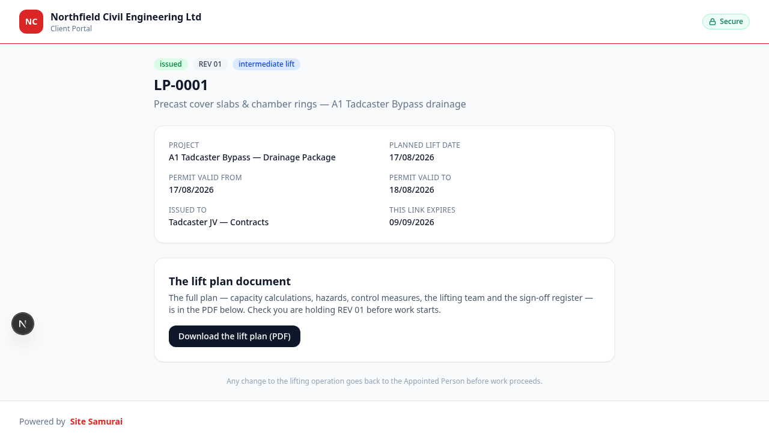This screenshot has width=769, height=442.
Task: Click the REV 01 revision tag
Action: coord(210,64)
